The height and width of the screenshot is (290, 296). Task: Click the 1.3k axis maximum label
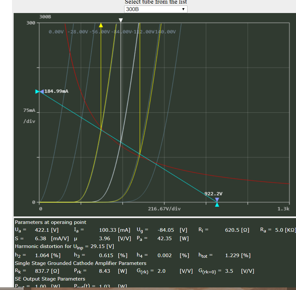(x=283, y=209)
